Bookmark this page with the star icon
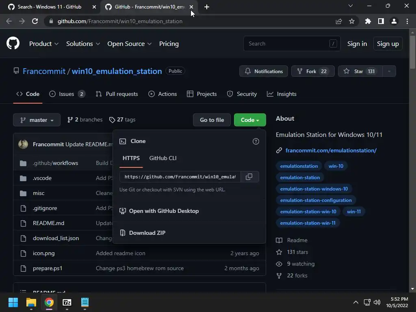416x312 pixels. (x=352, y=21)
